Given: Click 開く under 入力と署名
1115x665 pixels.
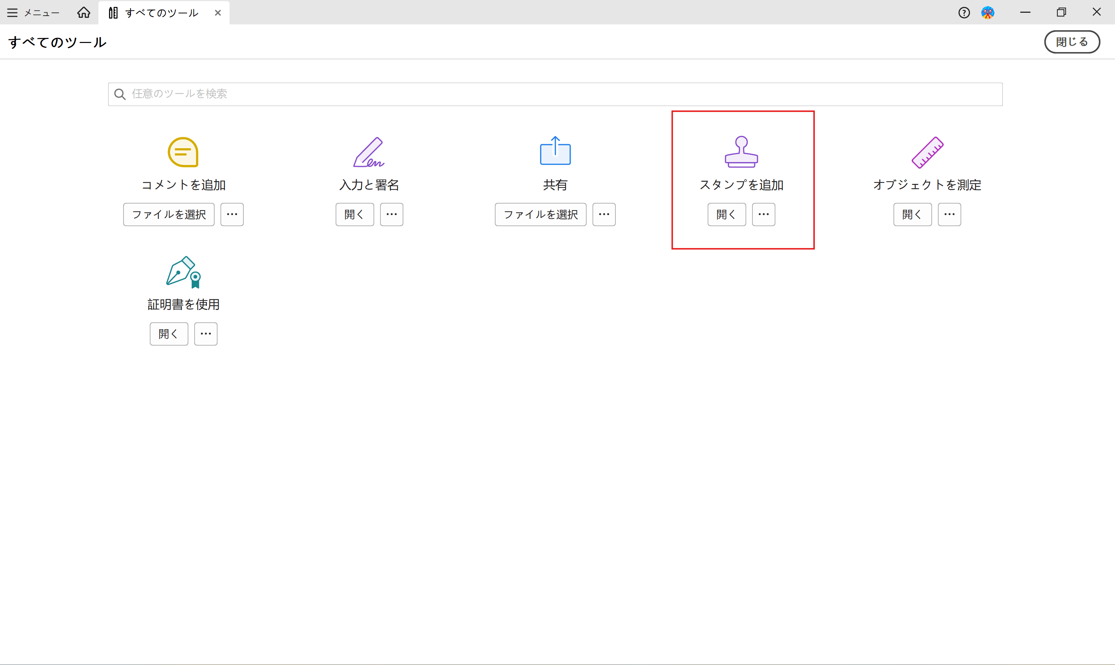Looking at the screenshot, I should point(354,214).
